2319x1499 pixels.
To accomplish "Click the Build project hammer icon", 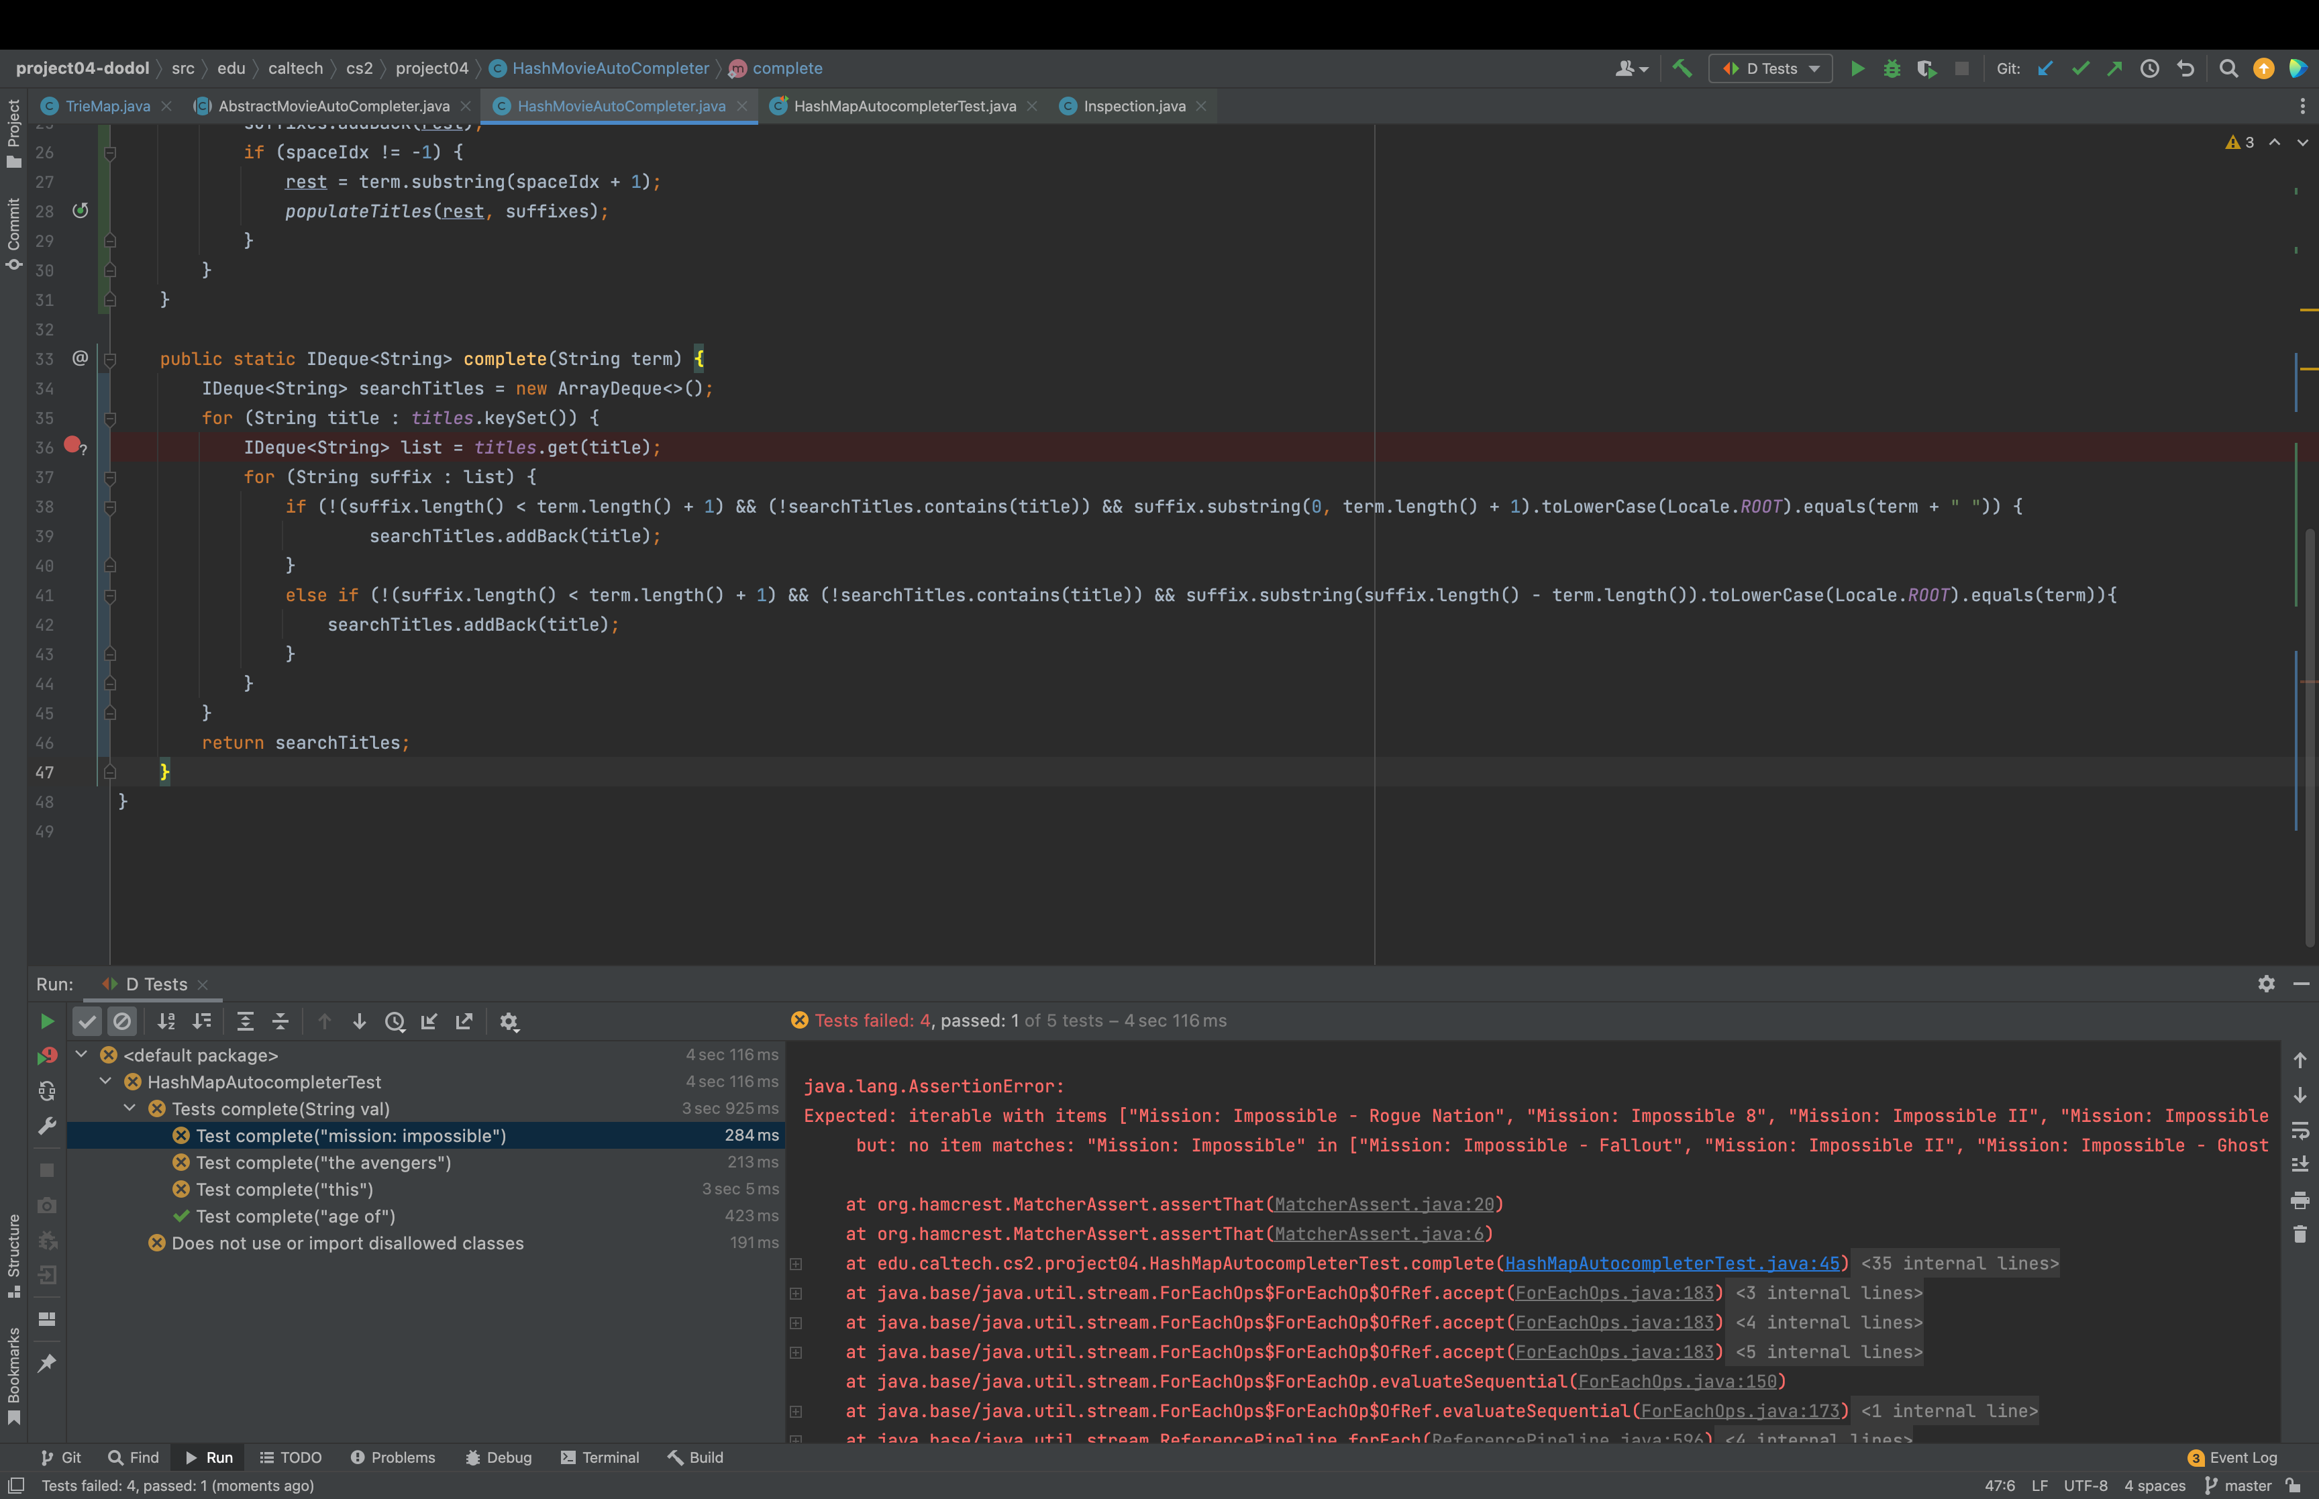I will tap(1682, 68).
